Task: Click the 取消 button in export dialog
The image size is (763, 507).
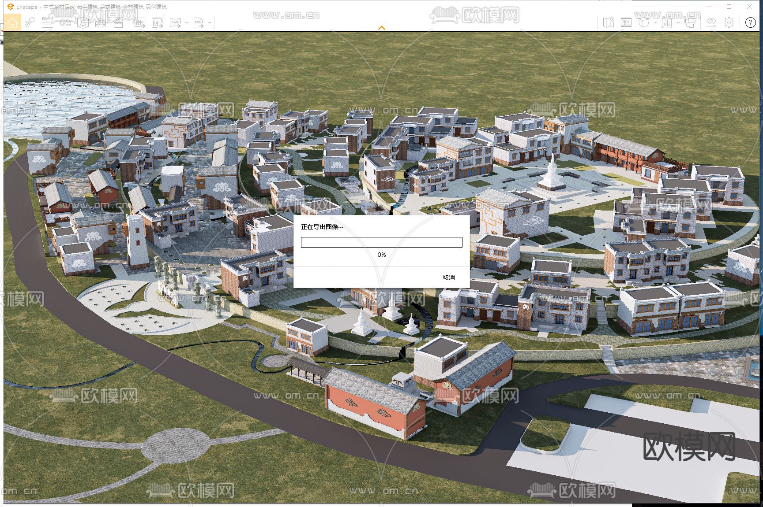Action: [x=449, y=278]
